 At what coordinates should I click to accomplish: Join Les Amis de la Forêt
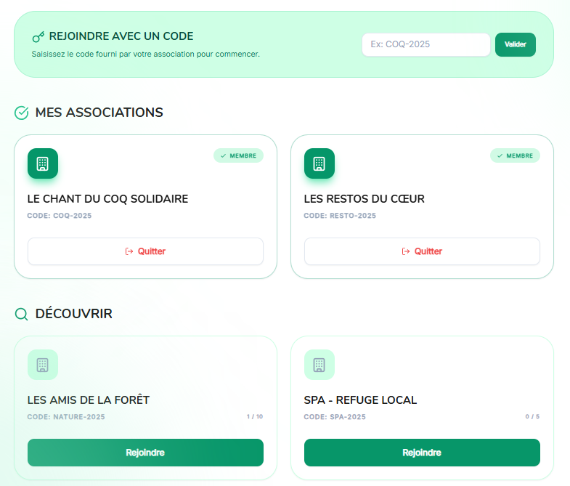(x=145, y=453)
